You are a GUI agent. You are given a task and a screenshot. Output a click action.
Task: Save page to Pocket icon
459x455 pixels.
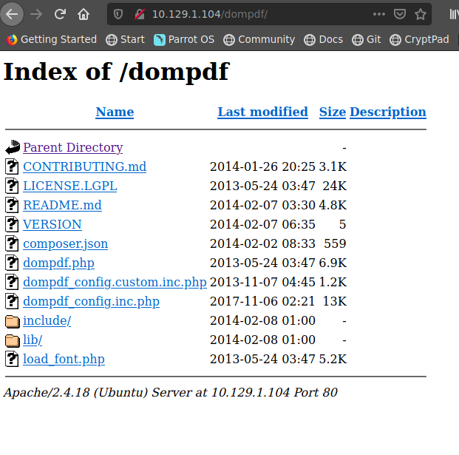point(400,14)
